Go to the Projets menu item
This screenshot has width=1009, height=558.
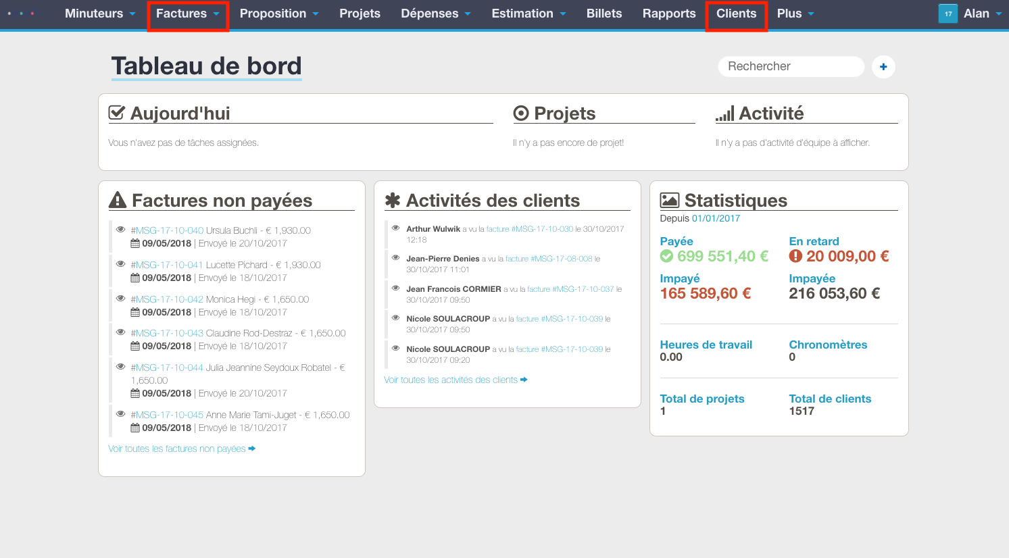coord(360,14)
